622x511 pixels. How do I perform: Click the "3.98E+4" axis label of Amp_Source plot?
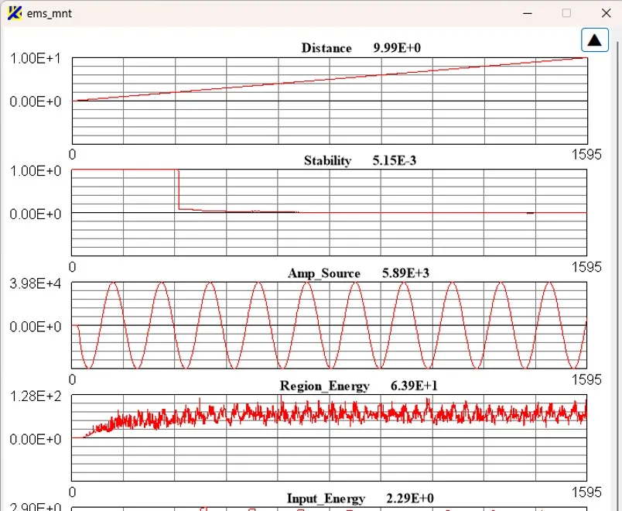tap(36, 283)
